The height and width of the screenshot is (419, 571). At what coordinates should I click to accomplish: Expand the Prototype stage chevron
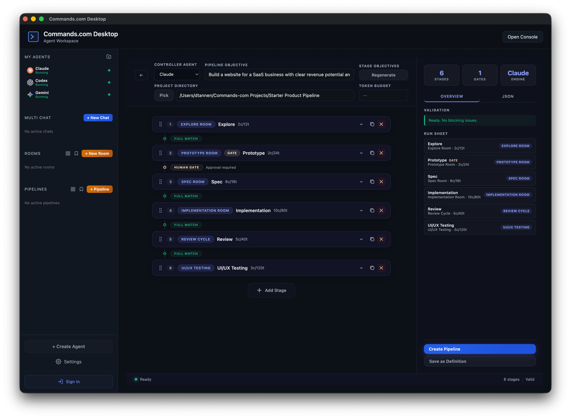(361, 153)
